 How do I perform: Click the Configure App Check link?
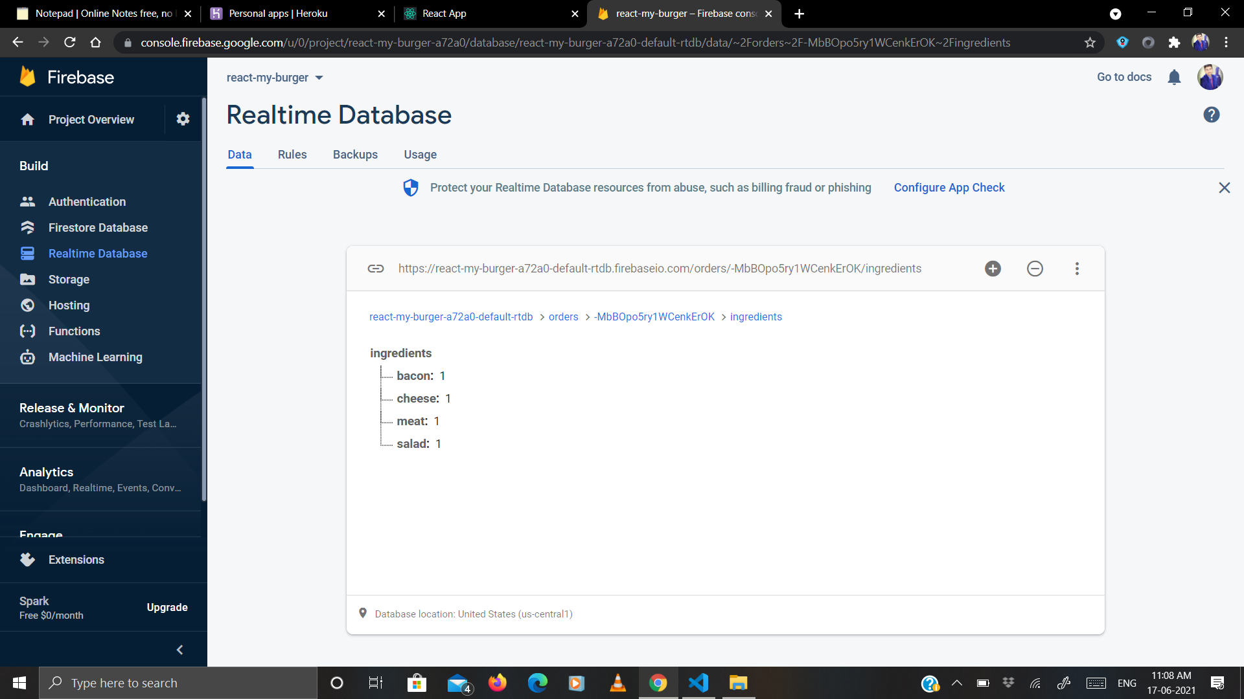[949, 187]
